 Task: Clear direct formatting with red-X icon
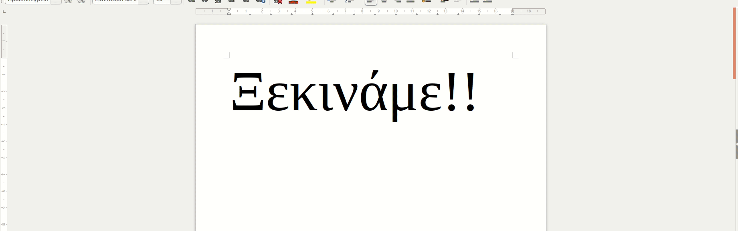click(278, 1)
